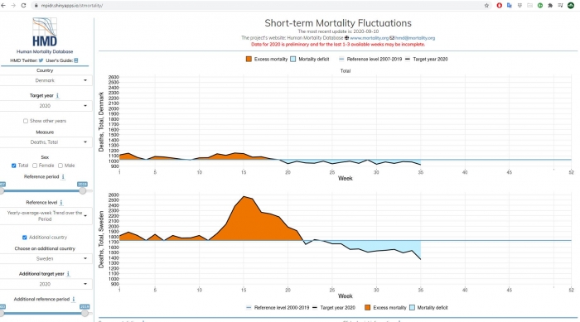Click the Reference period slider right handle
Viewport: 580px width, 322px height.
83,190
